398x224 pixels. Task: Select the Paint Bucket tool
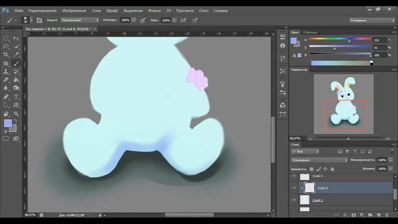click(16, 80)
